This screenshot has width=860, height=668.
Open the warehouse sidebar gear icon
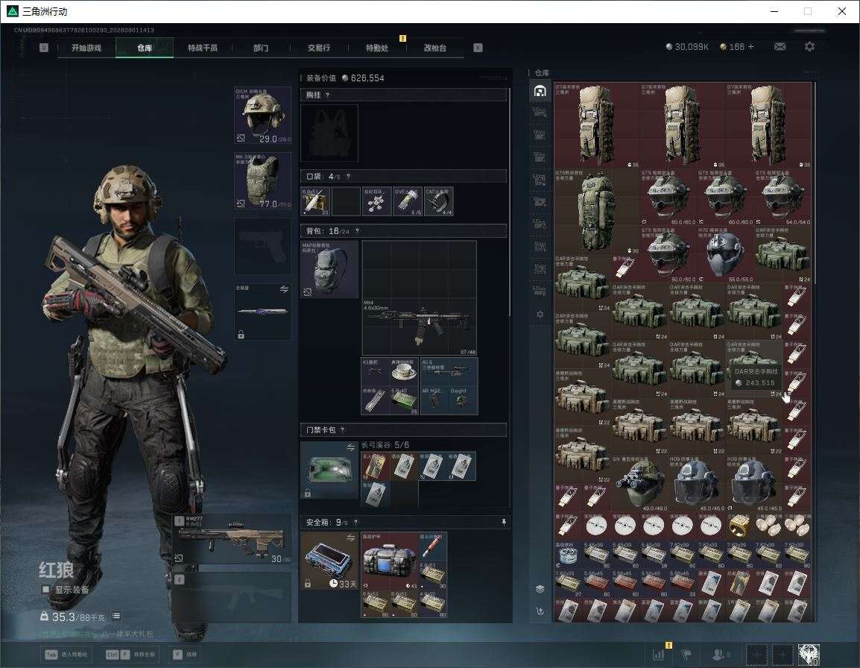540,314
